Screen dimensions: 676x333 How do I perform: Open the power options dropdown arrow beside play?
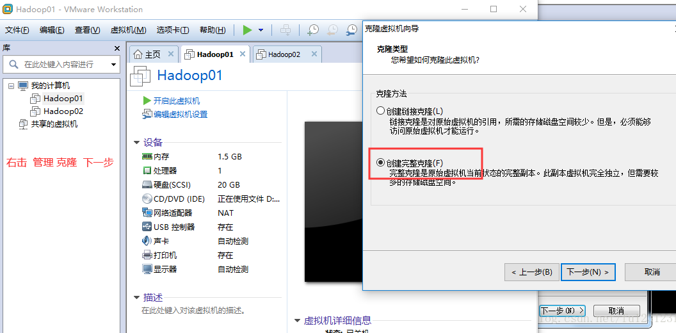point(261,30)
